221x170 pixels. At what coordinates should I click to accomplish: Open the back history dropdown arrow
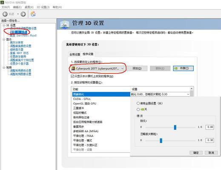[x=18, y=14]
